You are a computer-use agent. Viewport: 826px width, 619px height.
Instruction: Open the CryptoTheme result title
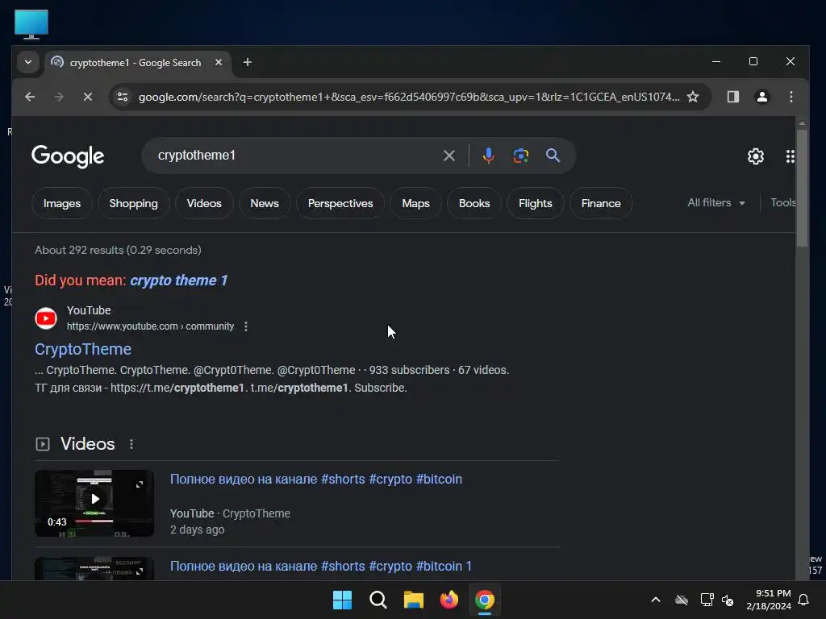[x=83, y=349]
